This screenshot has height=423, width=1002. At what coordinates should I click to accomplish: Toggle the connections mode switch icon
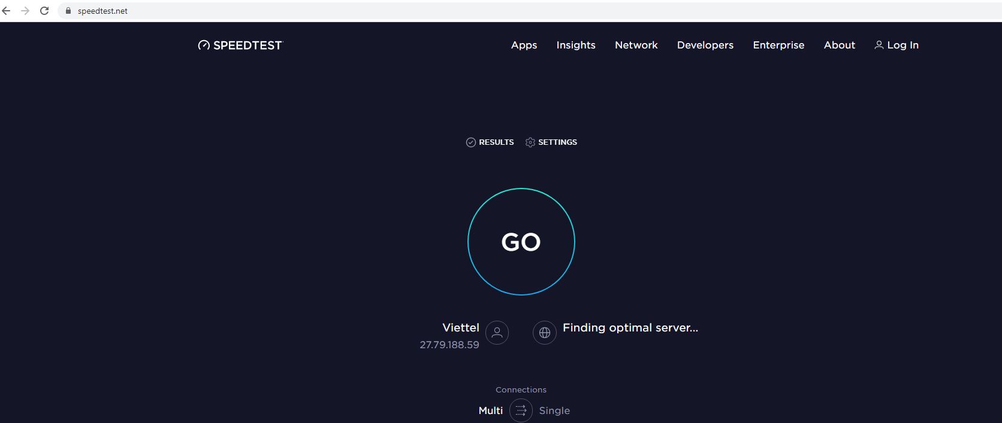coord(521,410)
